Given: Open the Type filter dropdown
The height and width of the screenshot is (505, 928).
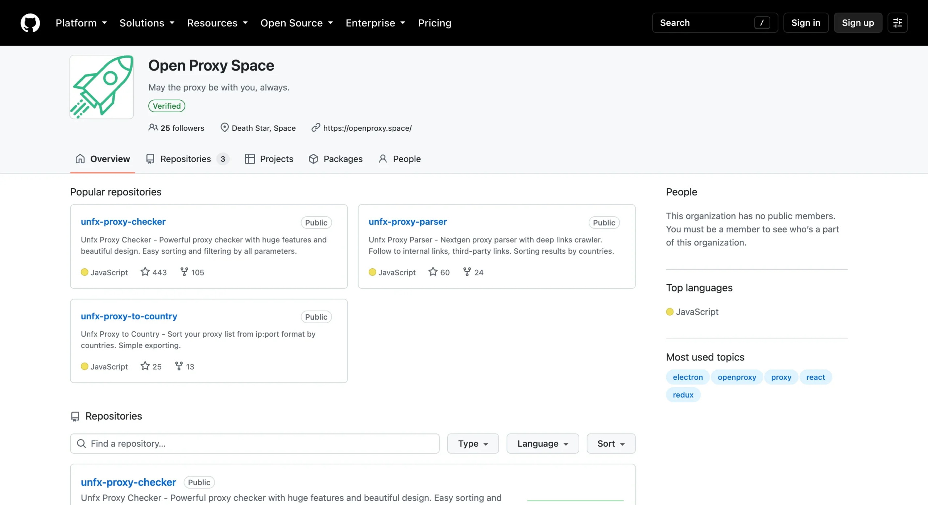Looking at the screenshot, I should 473,443.
